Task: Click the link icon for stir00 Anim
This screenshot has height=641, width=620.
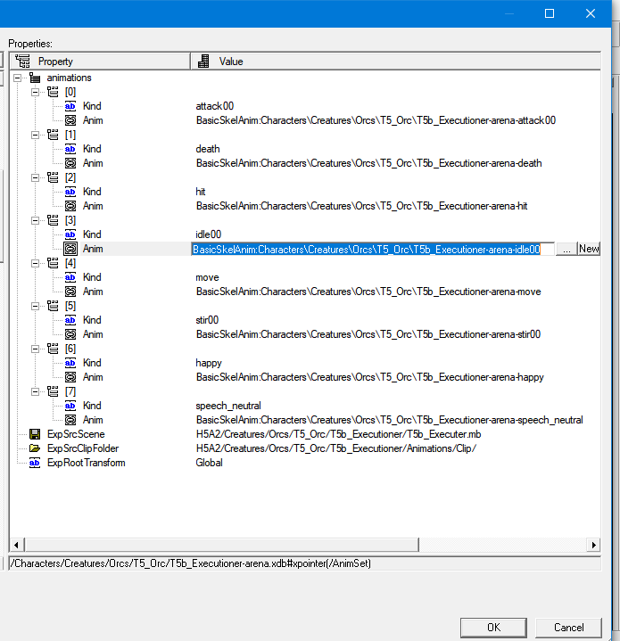Action: (x=70, y=334)
